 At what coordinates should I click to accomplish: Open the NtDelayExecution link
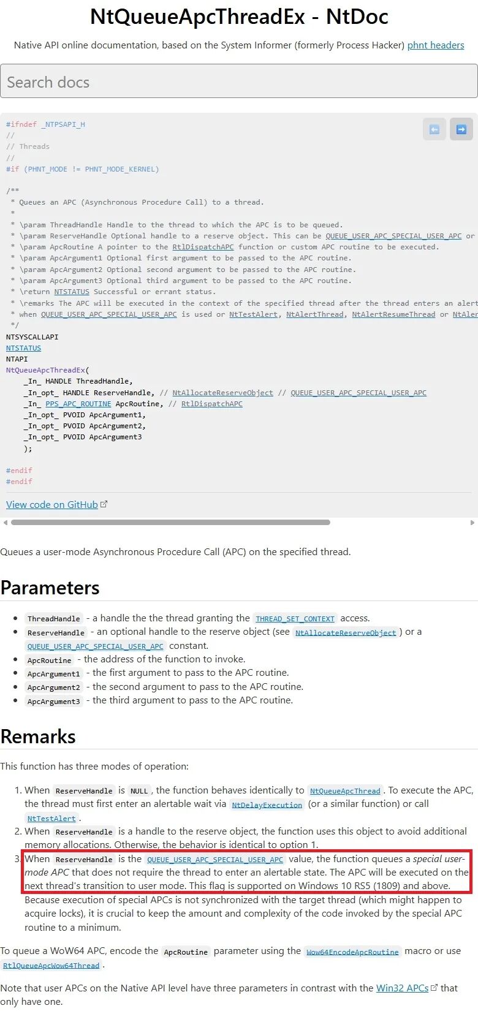267,805
